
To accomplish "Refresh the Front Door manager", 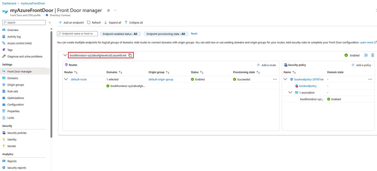I will pos(94,23).
